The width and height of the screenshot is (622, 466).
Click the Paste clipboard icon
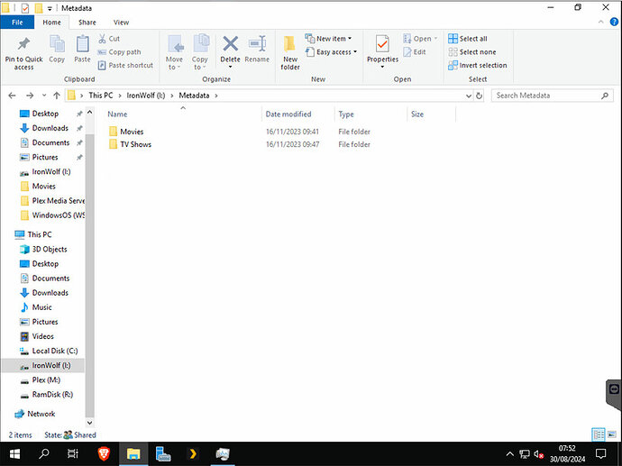(x=83, y=44)
